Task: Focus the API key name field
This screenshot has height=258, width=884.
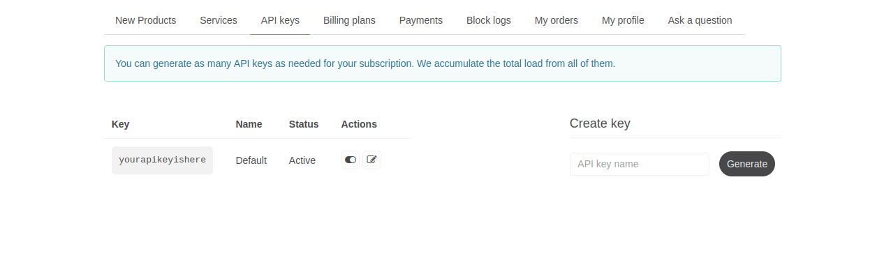Action: coord(640,164)
